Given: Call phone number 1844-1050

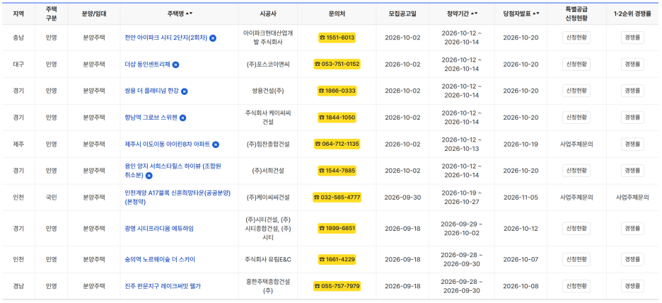Looking at the screenshot, I should click(337, 118).
